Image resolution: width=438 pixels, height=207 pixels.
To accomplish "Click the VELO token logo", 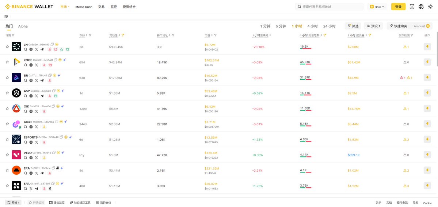I will [x=16, y=155].
